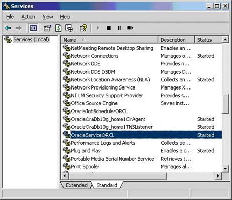Click the vertical scrollbar up arrow
This screenshot has width=232, height=200.
pyautogui.click(x=225, y=40)
